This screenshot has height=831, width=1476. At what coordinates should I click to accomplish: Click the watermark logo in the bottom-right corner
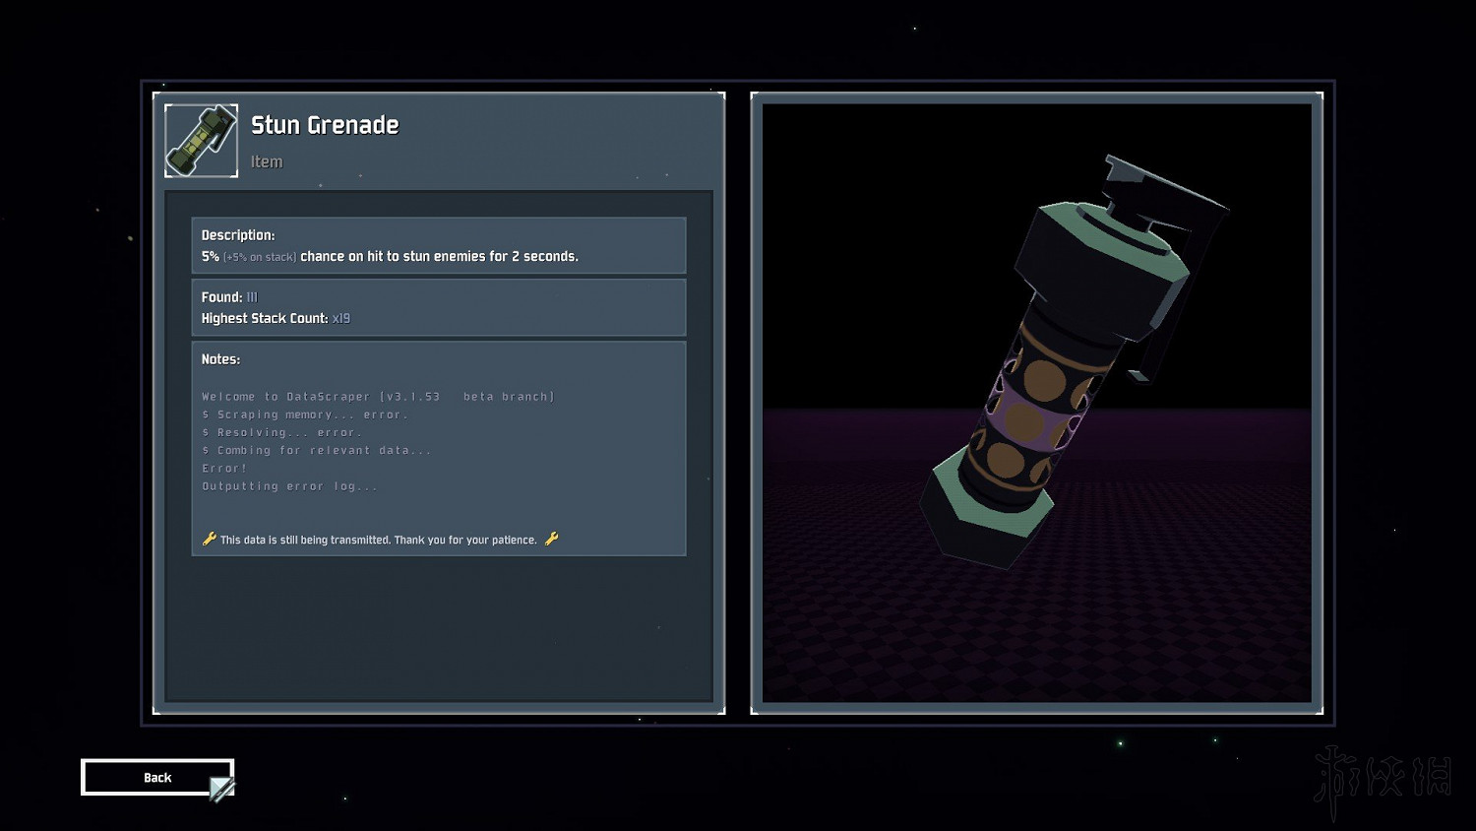1383,778
